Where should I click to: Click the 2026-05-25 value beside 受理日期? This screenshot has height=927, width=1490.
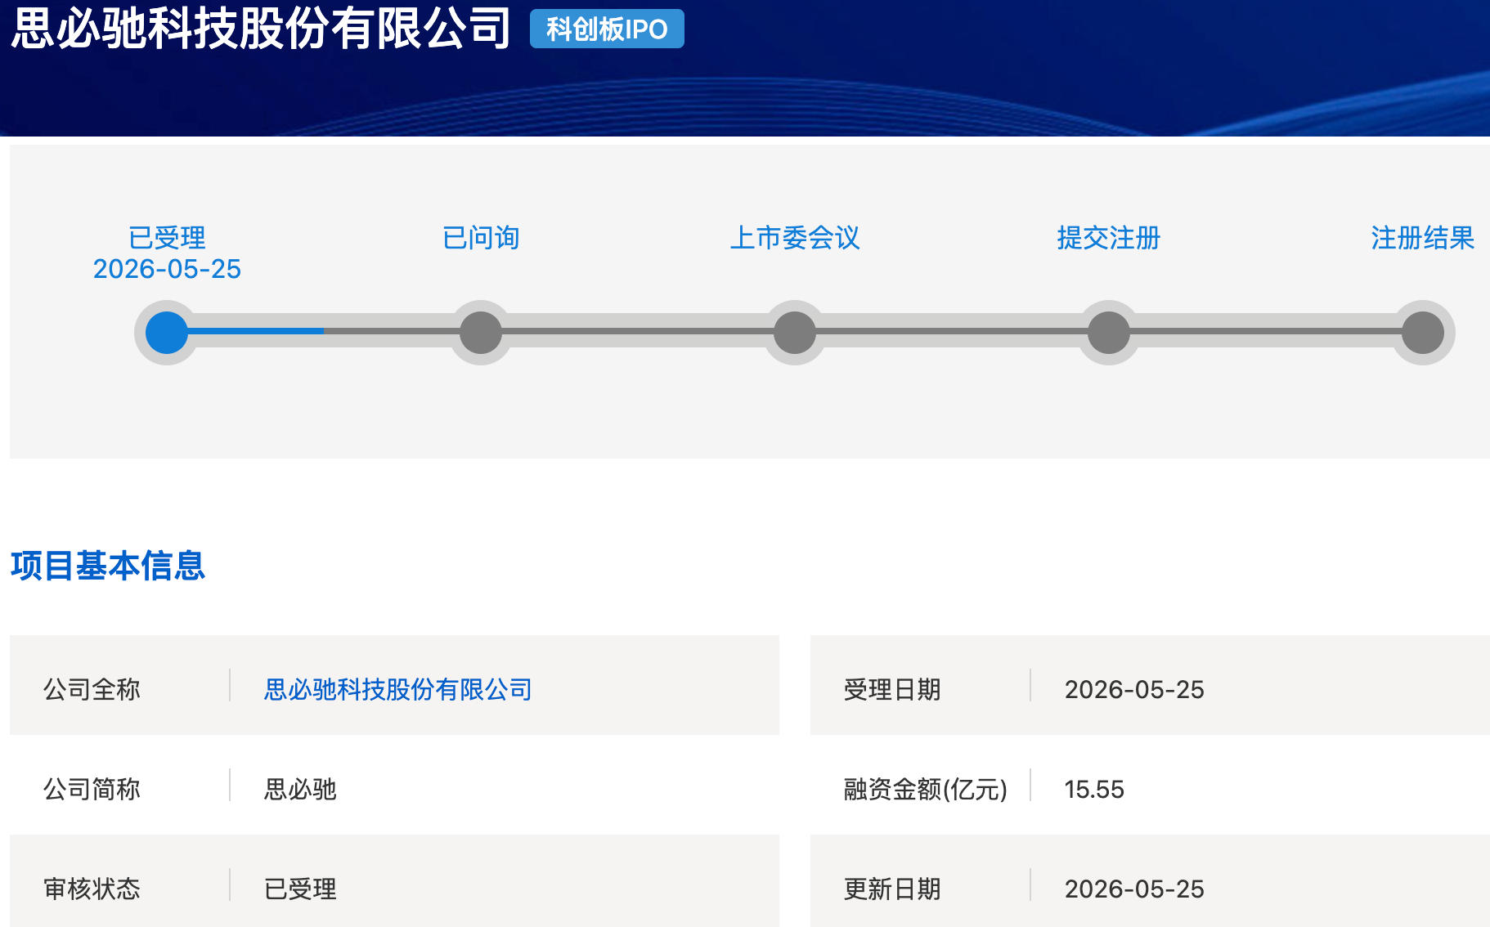[1134, 689]
